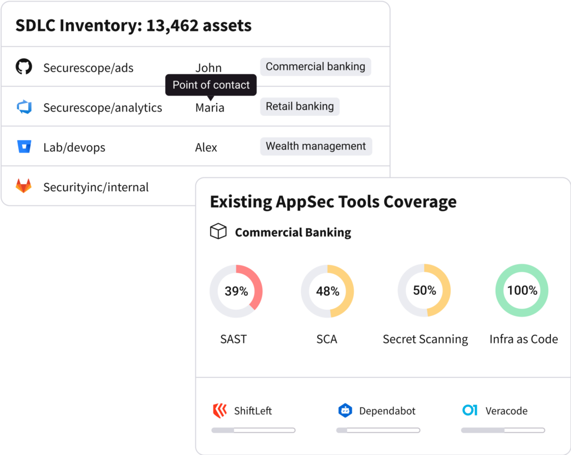Screen dimensions: 571x455
Task: Click the GitHub icon beside Securescope/ads
Action: click(24, 67)
